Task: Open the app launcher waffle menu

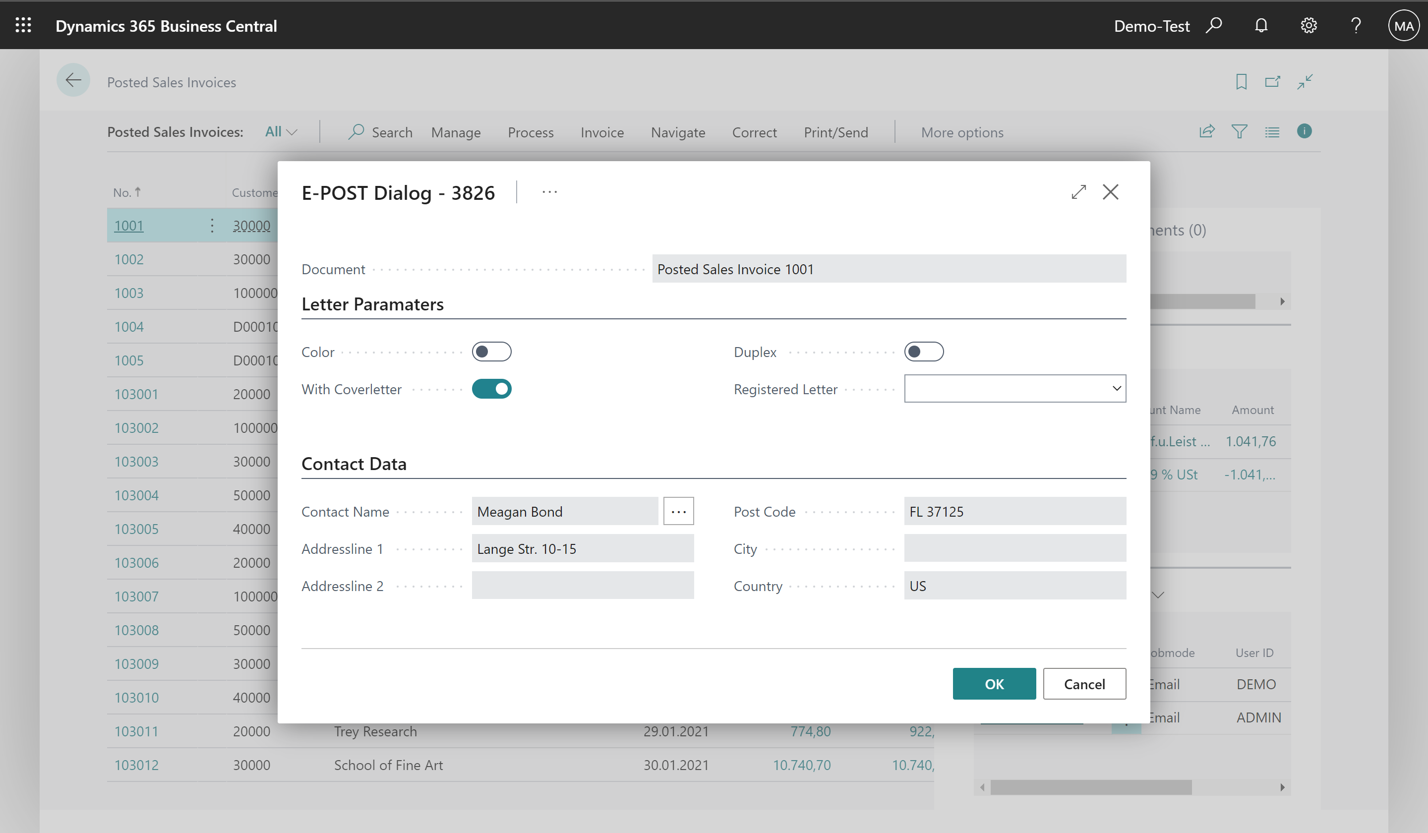Action: tap(23, 25)
